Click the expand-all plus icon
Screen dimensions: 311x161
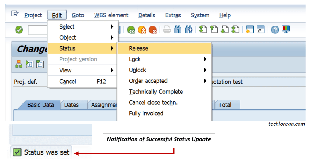pyautogui.click(x=29, y=64)
